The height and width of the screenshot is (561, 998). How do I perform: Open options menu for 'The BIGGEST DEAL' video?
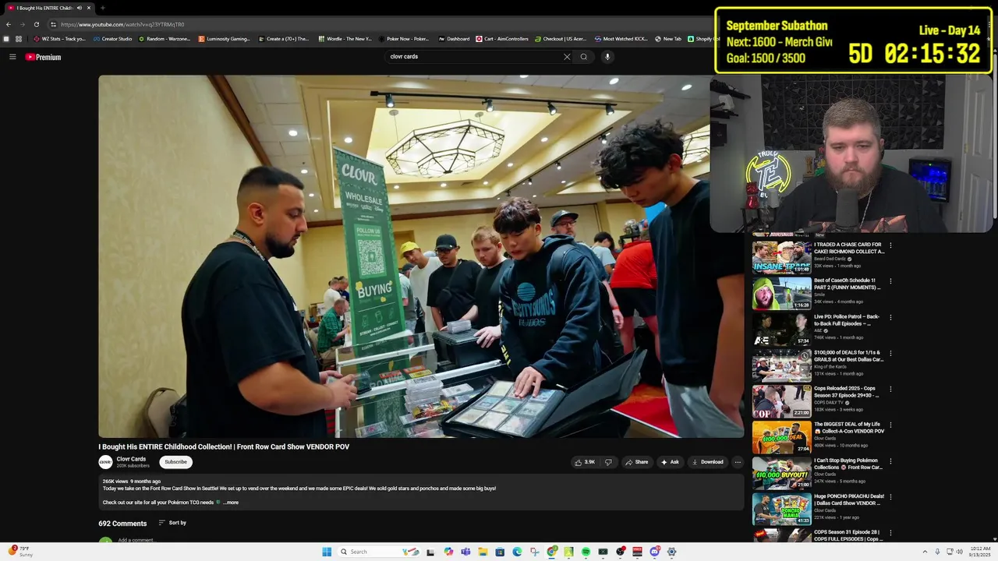click(890, 425)
